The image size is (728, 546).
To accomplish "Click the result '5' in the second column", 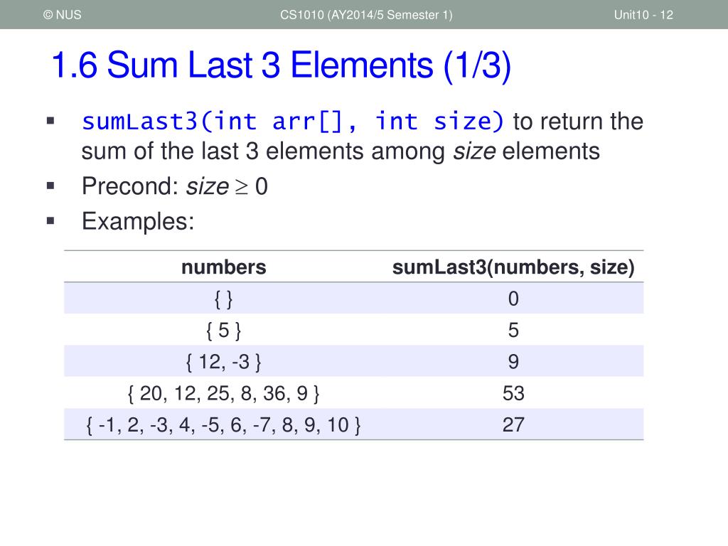I will click(x=513, y=330).
